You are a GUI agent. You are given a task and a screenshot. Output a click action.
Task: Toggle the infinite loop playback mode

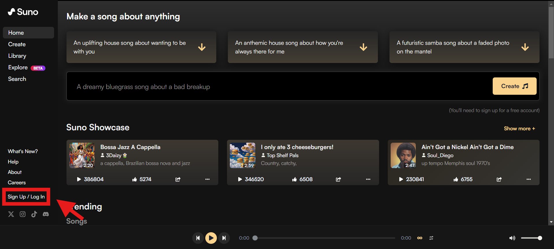click(x=420, y=238)
